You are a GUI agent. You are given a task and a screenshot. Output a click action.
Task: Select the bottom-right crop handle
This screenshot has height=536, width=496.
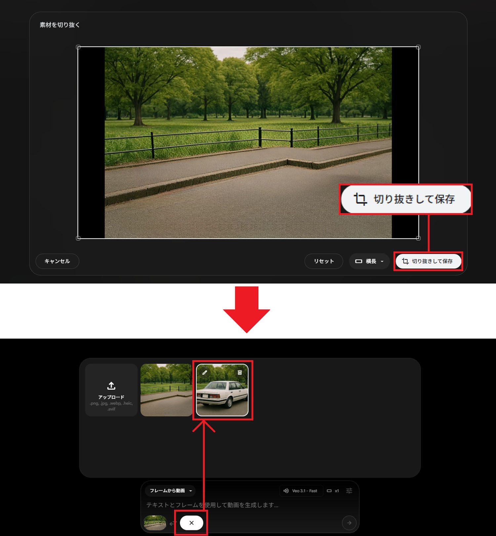(418, 238)
